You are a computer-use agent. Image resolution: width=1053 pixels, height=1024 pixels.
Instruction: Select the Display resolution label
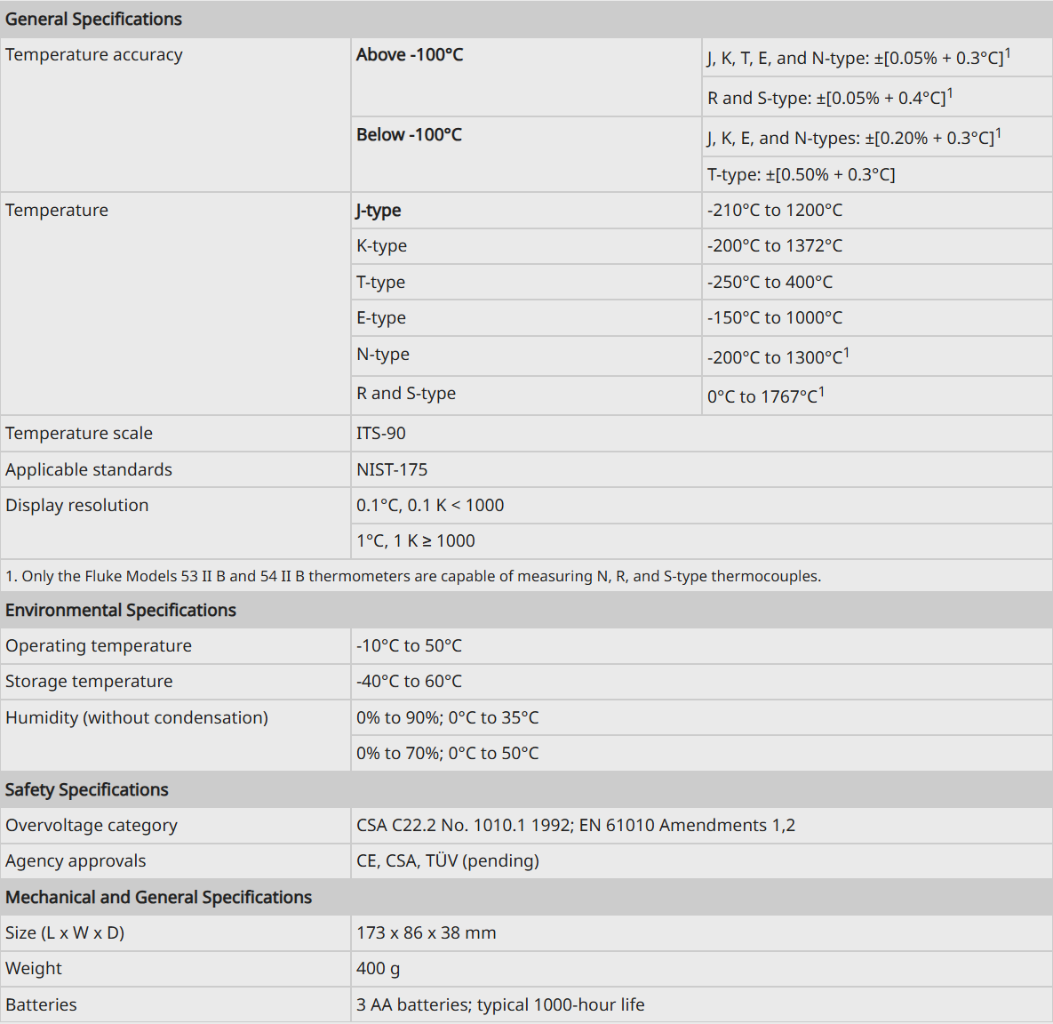pyautogui.click(x=77, y=505)
